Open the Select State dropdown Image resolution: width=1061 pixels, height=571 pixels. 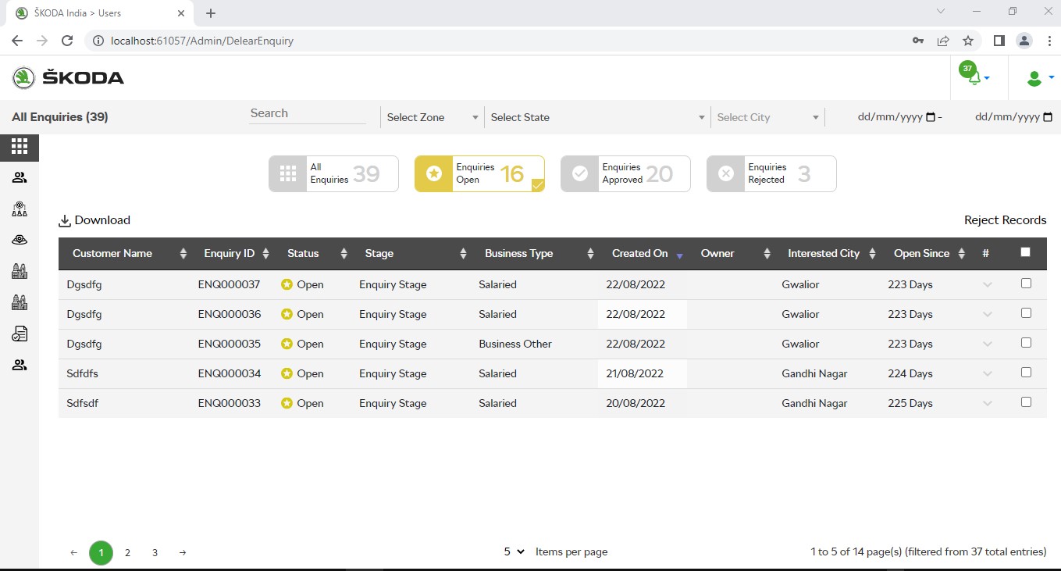597,117
